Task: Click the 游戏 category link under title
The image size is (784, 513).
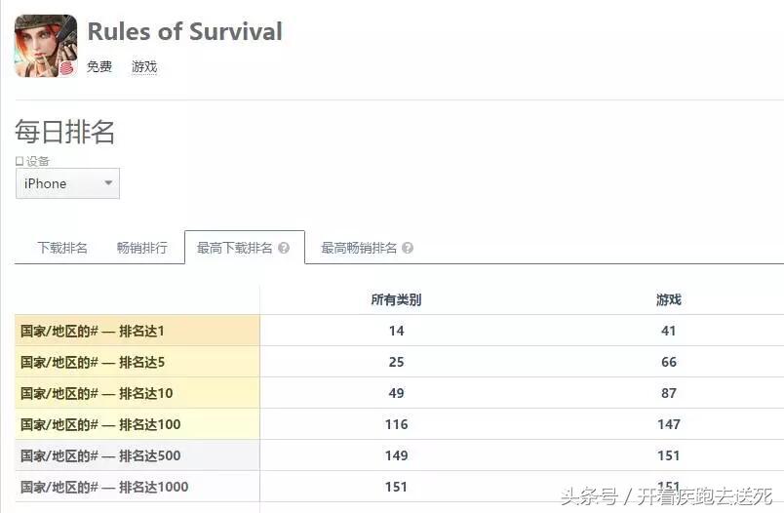Action: click(x=144, y=67)
